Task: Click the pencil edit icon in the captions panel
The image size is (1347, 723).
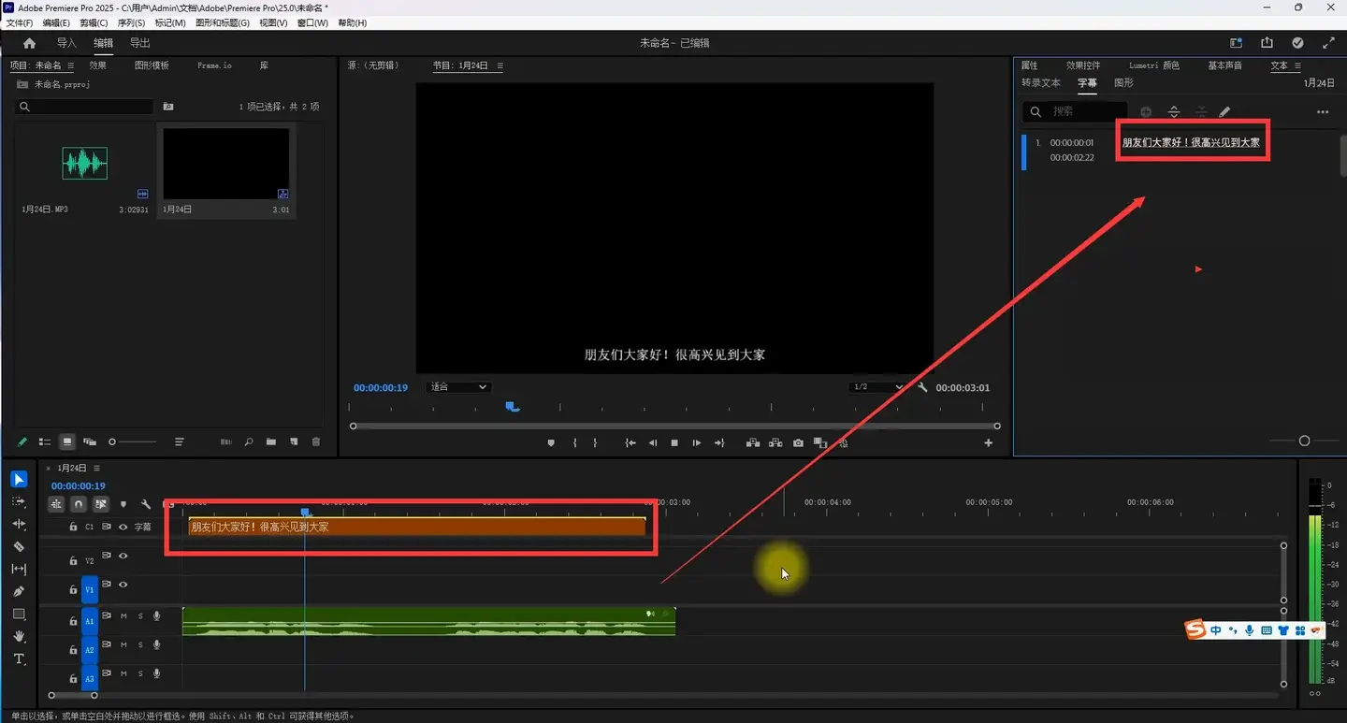Action: (1225, 112)
